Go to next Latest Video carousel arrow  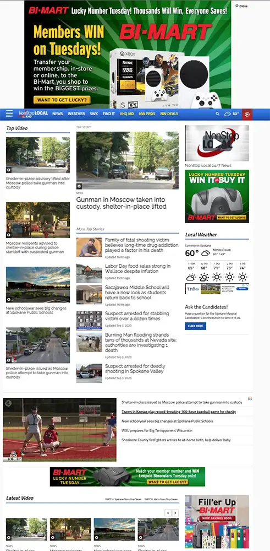coord(175,513)
